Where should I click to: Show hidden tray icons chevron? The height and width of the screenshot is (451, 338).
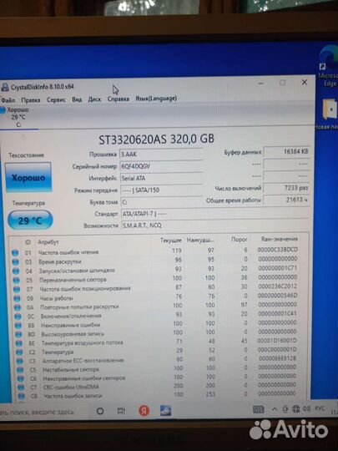click(x=275, y=409)
